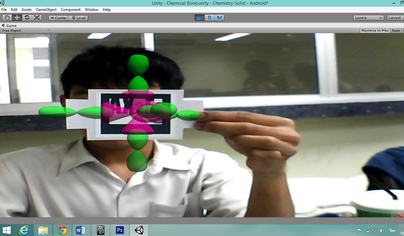Toggle Local coordinate handle mode

tap(79, 18)
